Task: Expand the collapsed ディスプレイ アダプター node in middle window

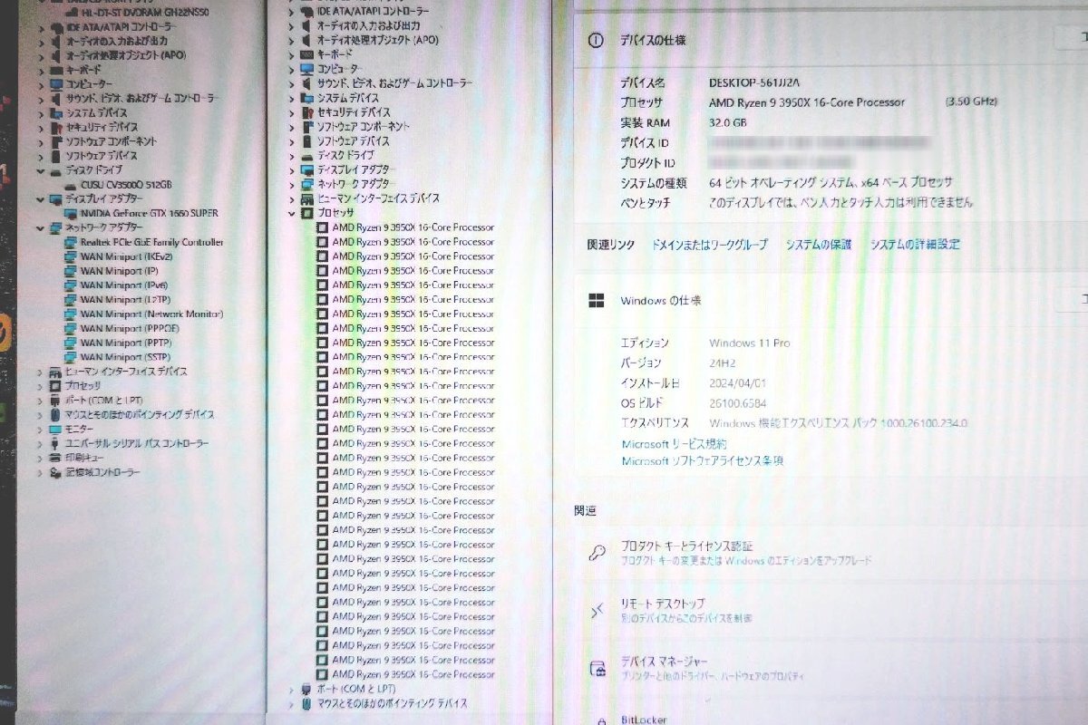Action: coord(292,169)
